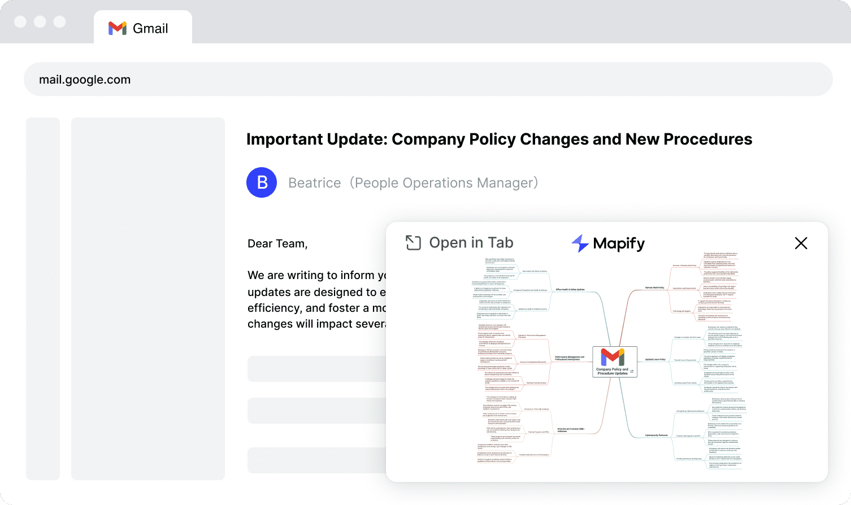Image resolution: width=851 pixels, height=505 pixels.
Task: Select Office Health & Safety Updates node
Action: 570,290
